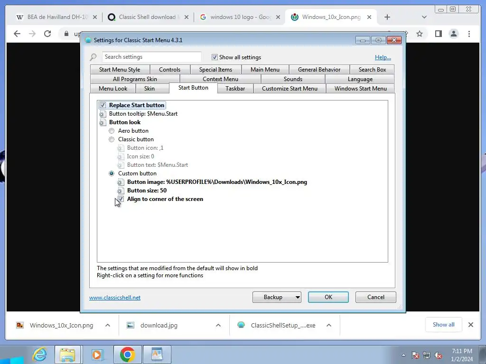Go back in the Chrome browser
Viewport: 486px width, 364px height.
(17, 34)
